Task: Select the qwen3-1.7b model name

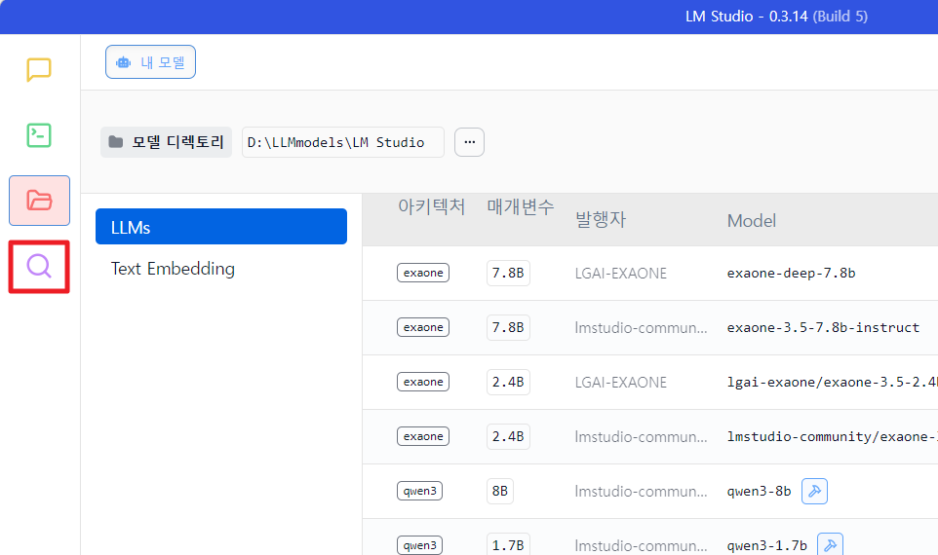Action: pyautogui.click(x=767, y=545)
